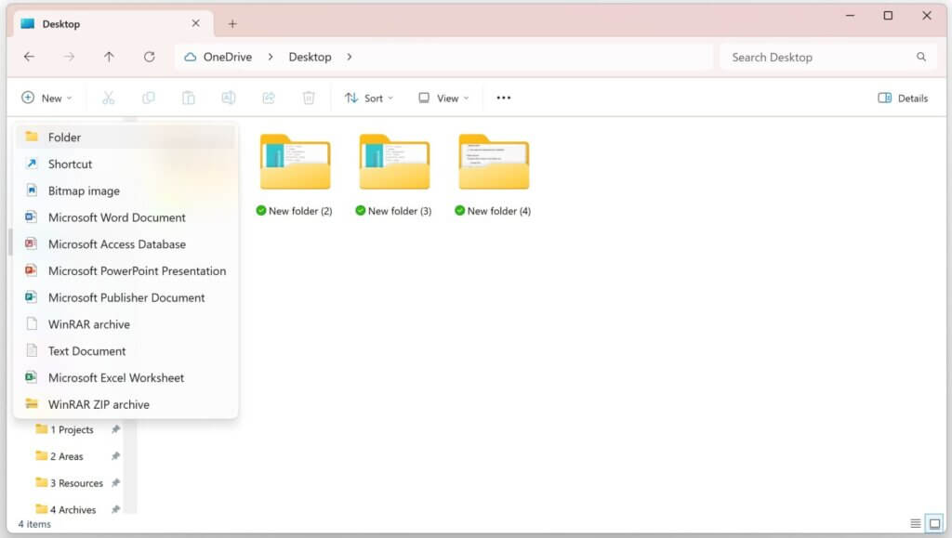Click the Delete trash can icon

pyautogui.click(x=309, y=98)
